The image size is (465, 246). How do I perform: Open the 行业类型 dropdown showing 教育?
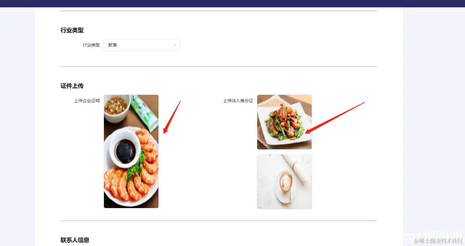[142, 45]
